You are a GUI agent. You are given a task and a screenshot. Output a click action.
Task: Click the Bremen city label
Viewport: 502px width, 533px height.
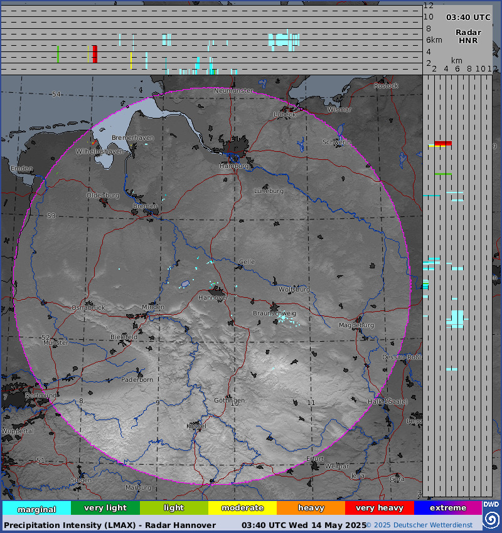coord(145,206)
